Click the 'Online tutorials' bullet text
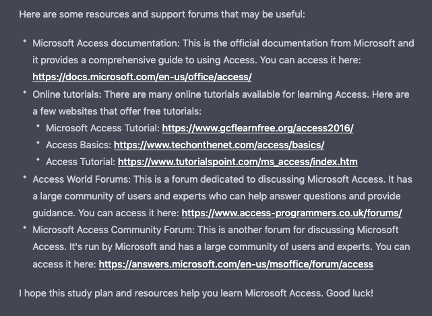The width and height of the screenshot is (432, 316). [x=67, y=94]
